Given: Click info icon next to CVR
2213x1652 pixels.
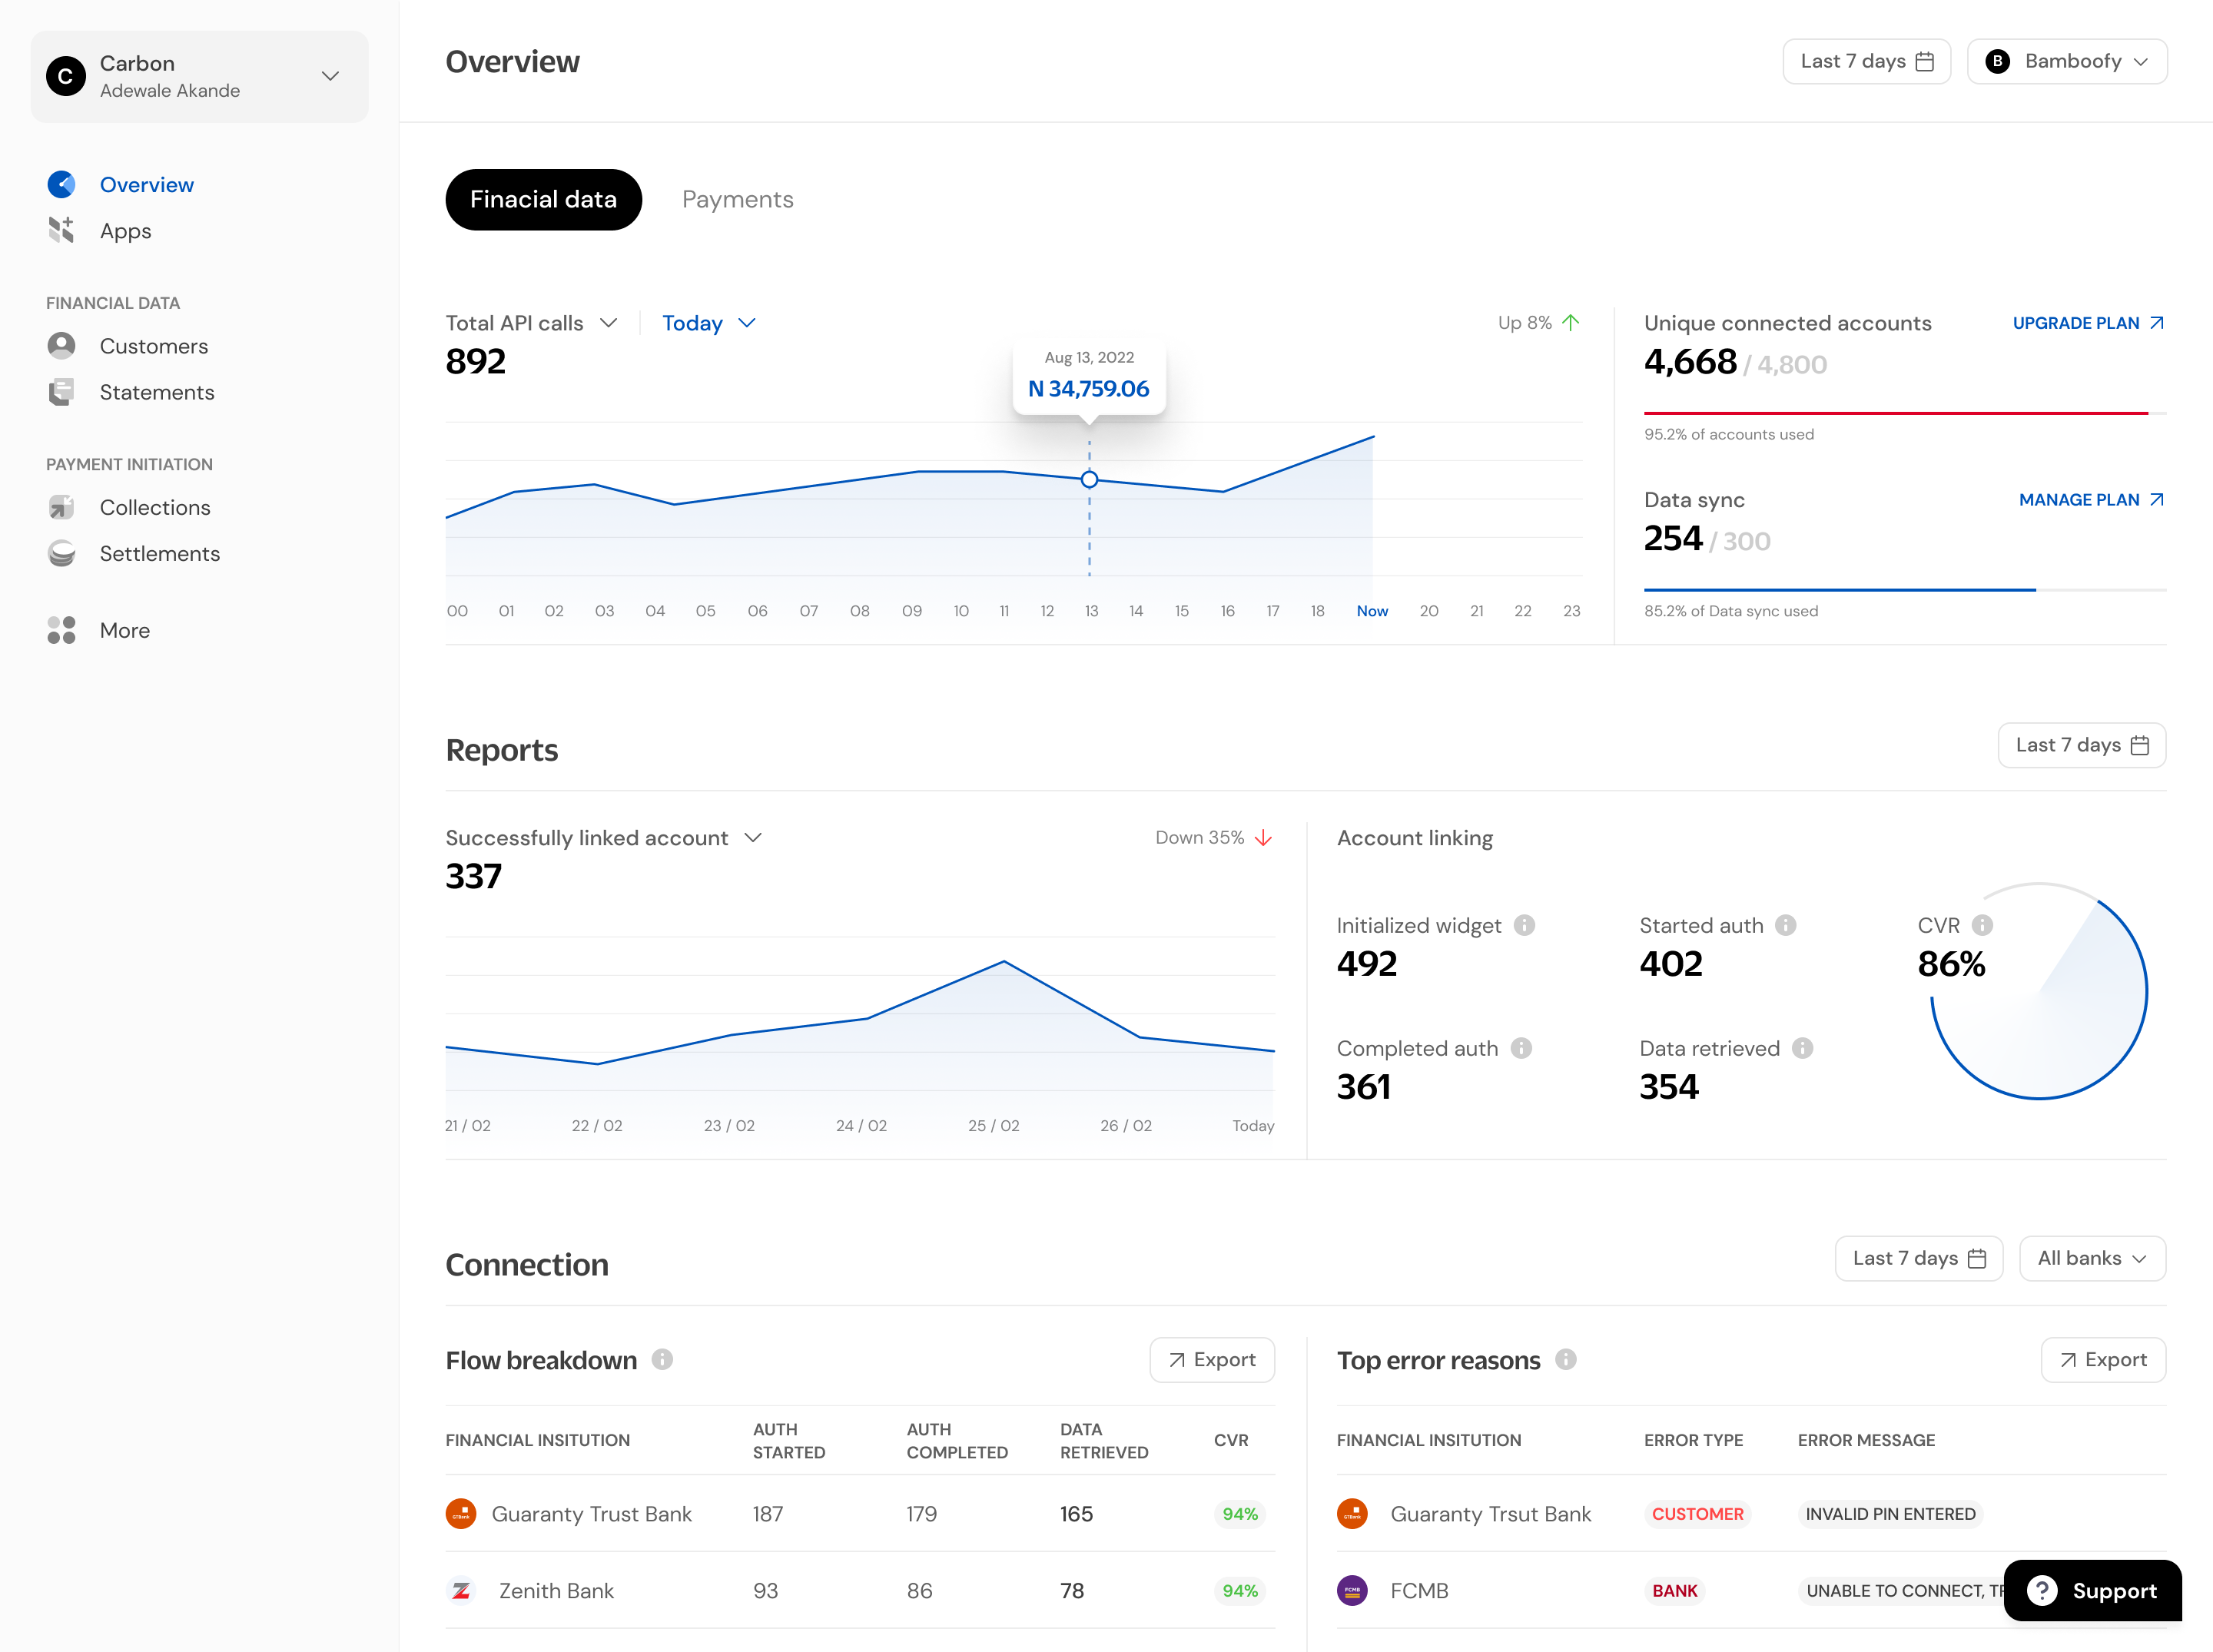Looking at the screenshot, I should click(1982, 925).
